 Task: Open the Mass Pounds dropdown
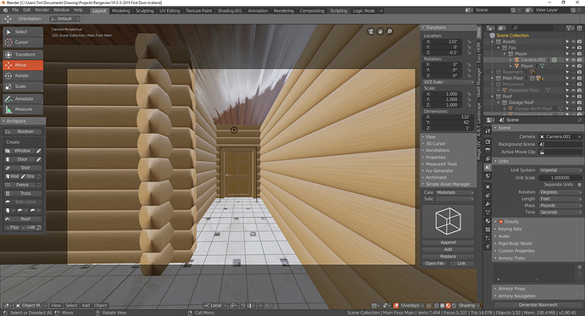coord(560,206)
